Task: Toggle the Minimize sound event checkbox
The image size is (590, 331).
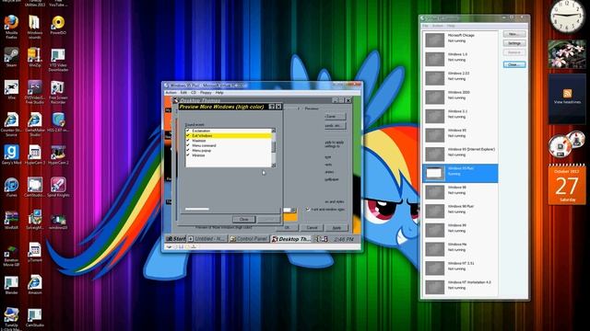Action: (x=188, y=155)
